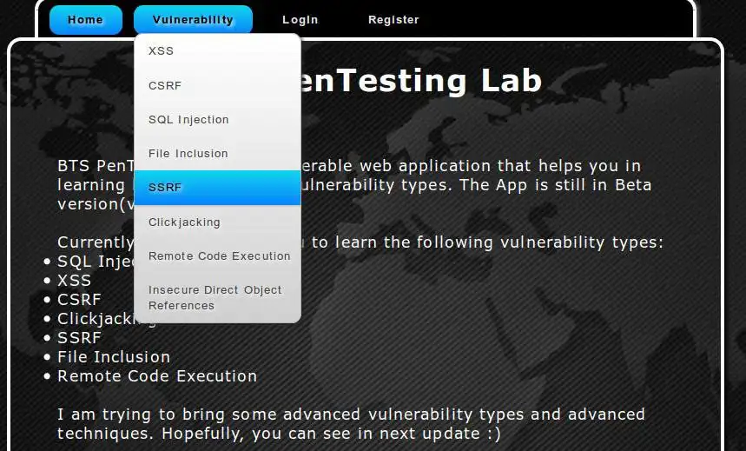This screenshot has width=746, height=451.
Task: Open Remote Code Execution menu entry
Action: point(219,256)
